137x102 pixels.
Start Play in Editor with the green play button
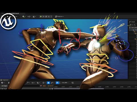41,16
